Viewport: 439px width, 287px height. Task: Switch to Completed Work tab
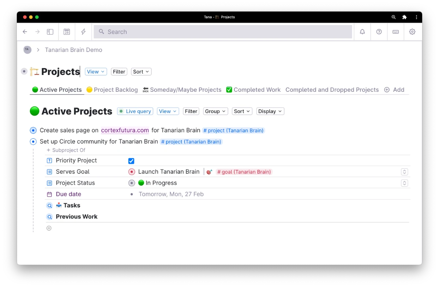tap(253, 90)
